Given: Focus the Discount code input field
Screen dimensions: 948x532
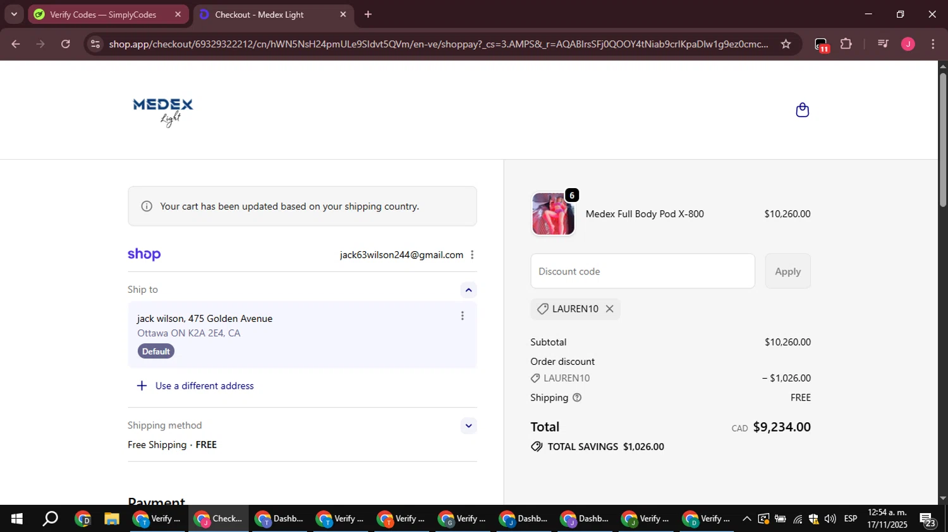Looking at the screenshot, I should (x=643, y=271).
